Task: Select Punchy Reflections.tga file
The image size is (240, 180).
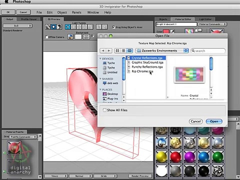Action: [147, 67]
